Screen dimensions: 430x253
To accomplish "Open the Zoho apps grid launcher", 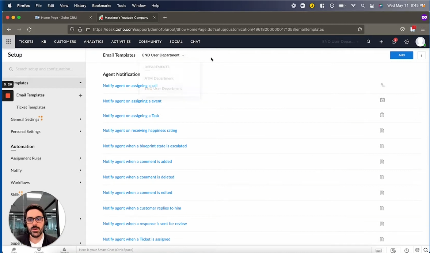I will 8,42.
